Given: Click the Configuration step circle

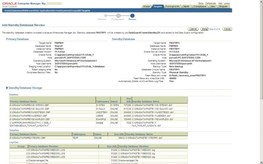Looking at the screenshot, I should pyautogui.click(x=118, y=16).
